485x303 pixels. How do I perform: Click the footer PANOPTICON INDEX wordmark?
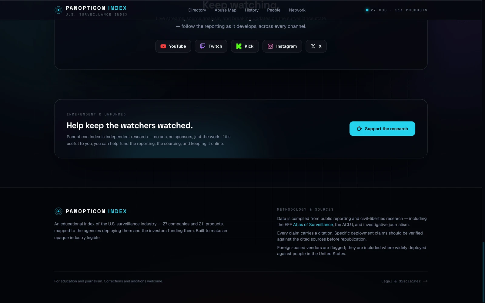(x=96, y=211)
